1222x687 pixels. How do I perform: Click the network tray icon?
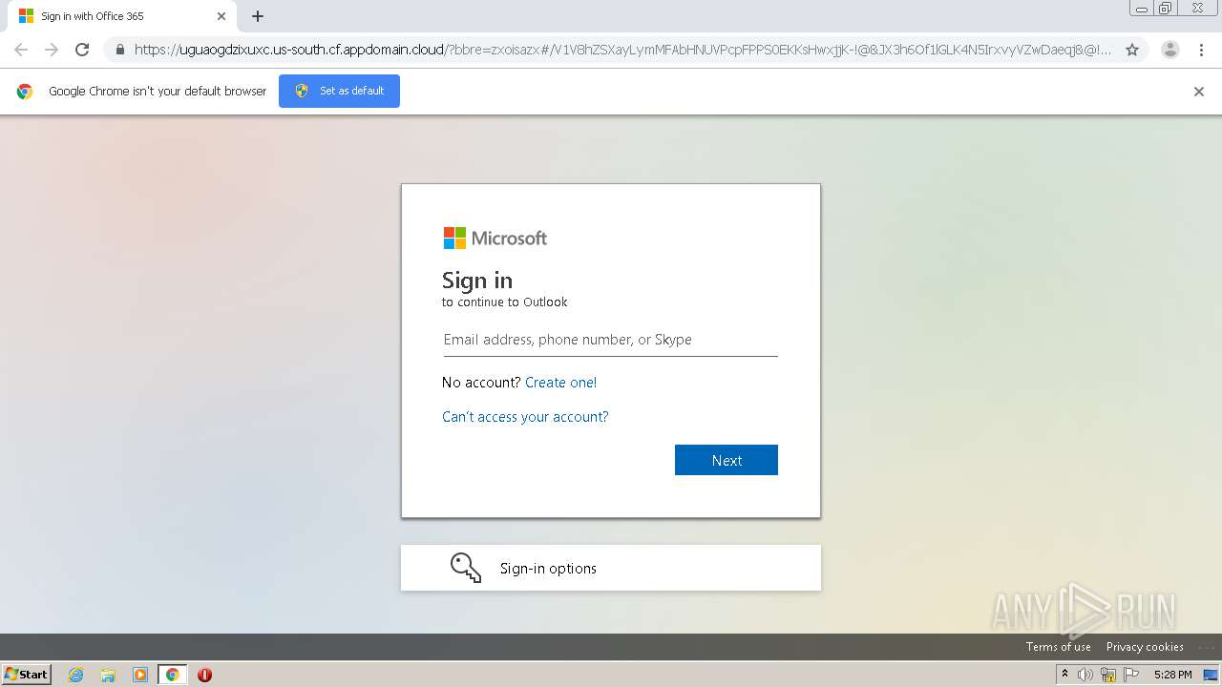pyautogui.click(x=1108, y=675)
